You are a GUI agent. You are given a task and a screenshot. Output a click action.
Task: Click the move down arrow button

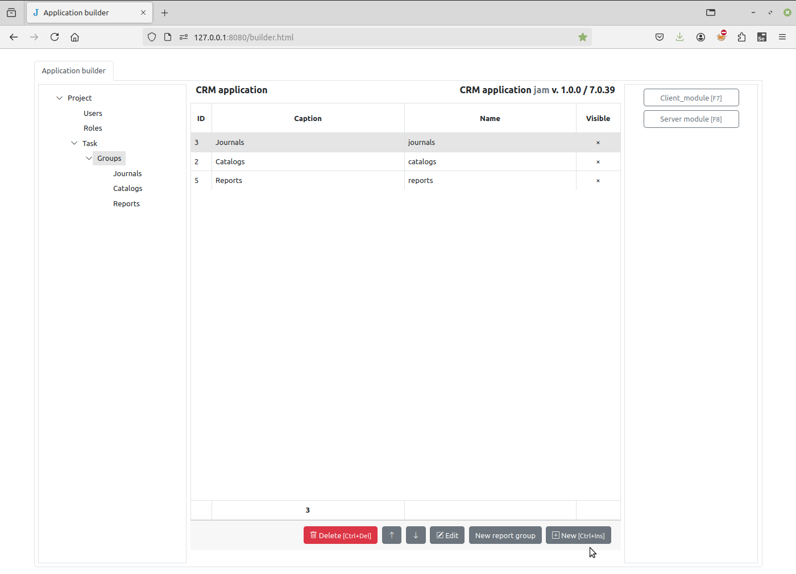[x=416, y=535]
